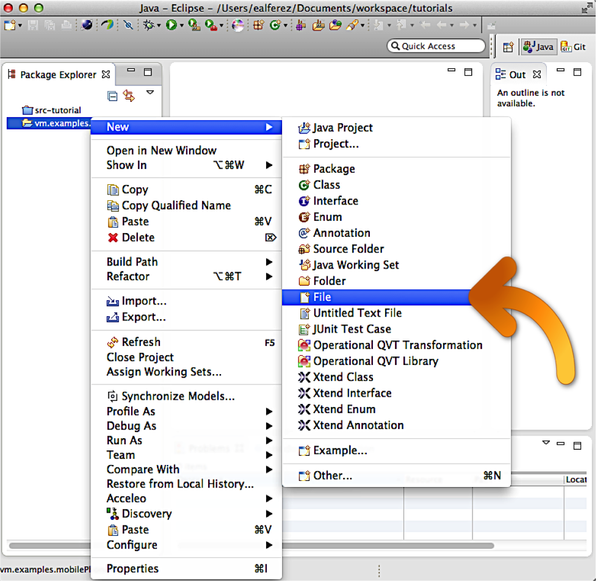Screen dimensions: 600x581
Task: Choose Export... from the context menu
Action: (x=186, y=317)
